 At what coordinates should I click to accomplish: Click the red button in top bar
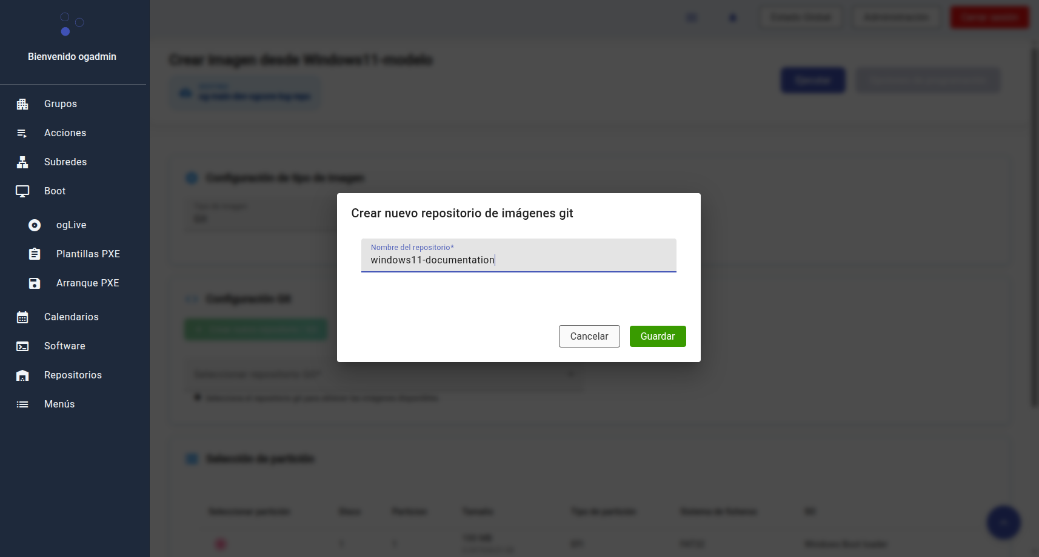[x=989, y=17]
